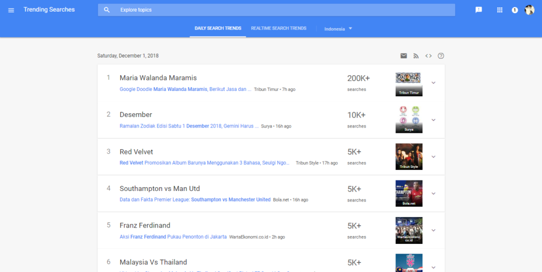Select the Desember trend title

(136, 115)
